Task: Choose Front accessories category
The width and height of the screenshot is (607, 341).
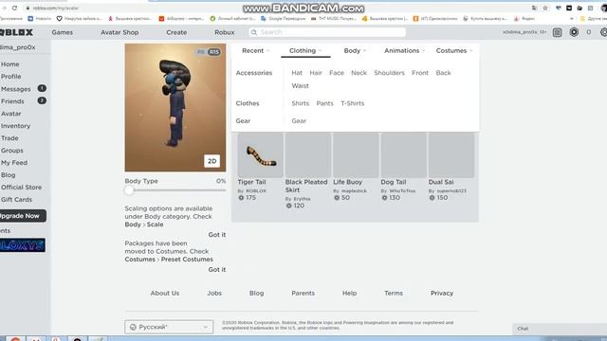Action: [420, 73]
